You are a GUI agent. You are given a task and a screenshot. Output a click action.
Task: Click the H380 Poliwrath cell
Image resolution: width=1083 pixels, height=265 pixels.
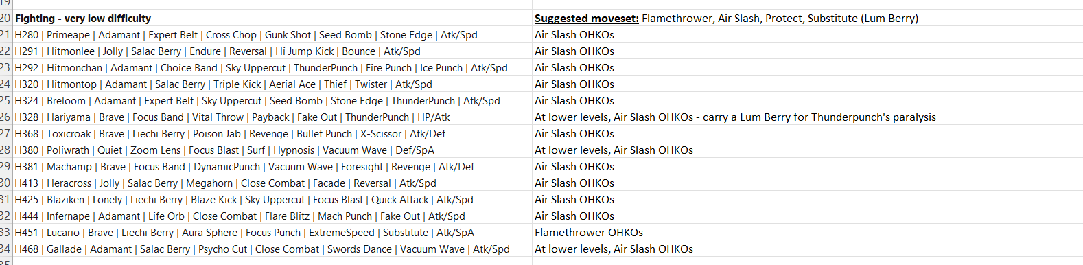[272, 150]
